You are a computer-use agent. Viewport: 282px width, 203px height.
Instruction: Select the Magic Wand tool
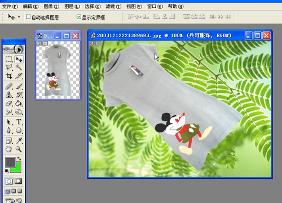pos(19,67)
